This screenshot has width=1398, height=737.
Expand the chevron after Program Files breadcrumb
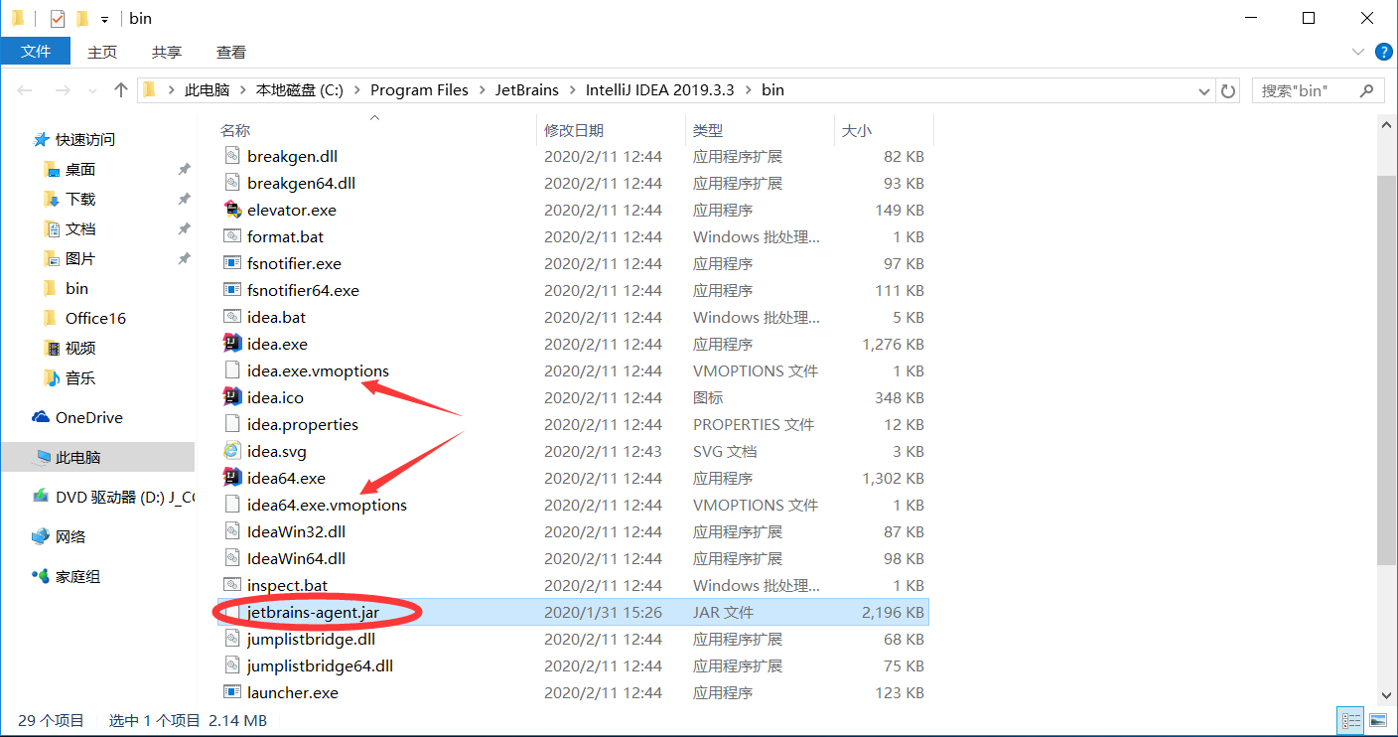tap(482, 90)
